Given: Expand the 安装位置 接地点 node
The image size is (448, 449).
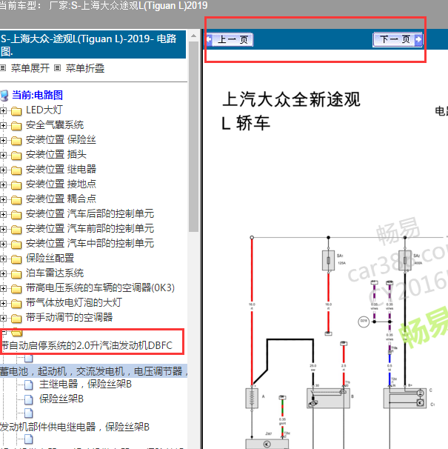Looking at the screenshot, I should [3, 184].
